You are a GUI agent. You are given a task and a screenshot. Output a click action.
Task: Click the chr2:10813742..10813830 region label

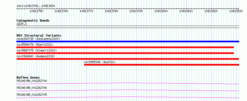pyautogui.click(x=36, y=6)
